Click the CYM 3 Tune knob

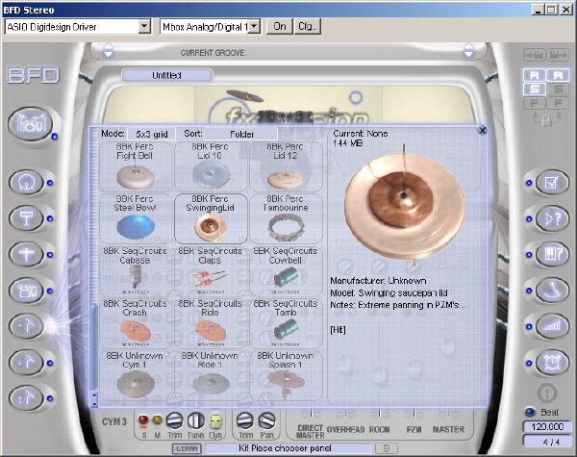[196, 420]
